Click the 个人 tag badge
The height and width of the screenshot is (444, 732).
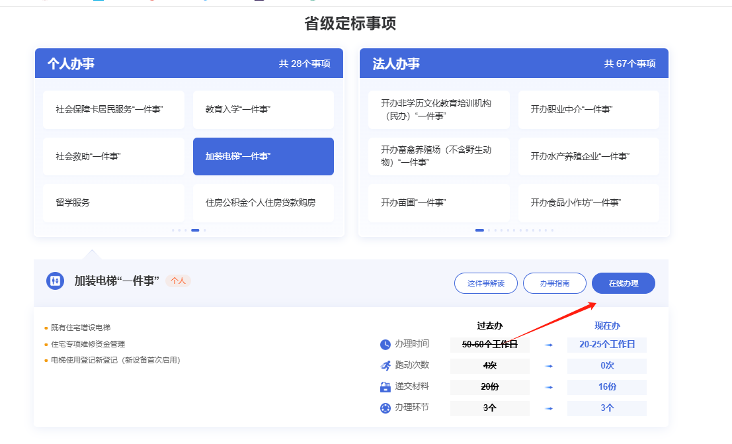tap(178, 281)
